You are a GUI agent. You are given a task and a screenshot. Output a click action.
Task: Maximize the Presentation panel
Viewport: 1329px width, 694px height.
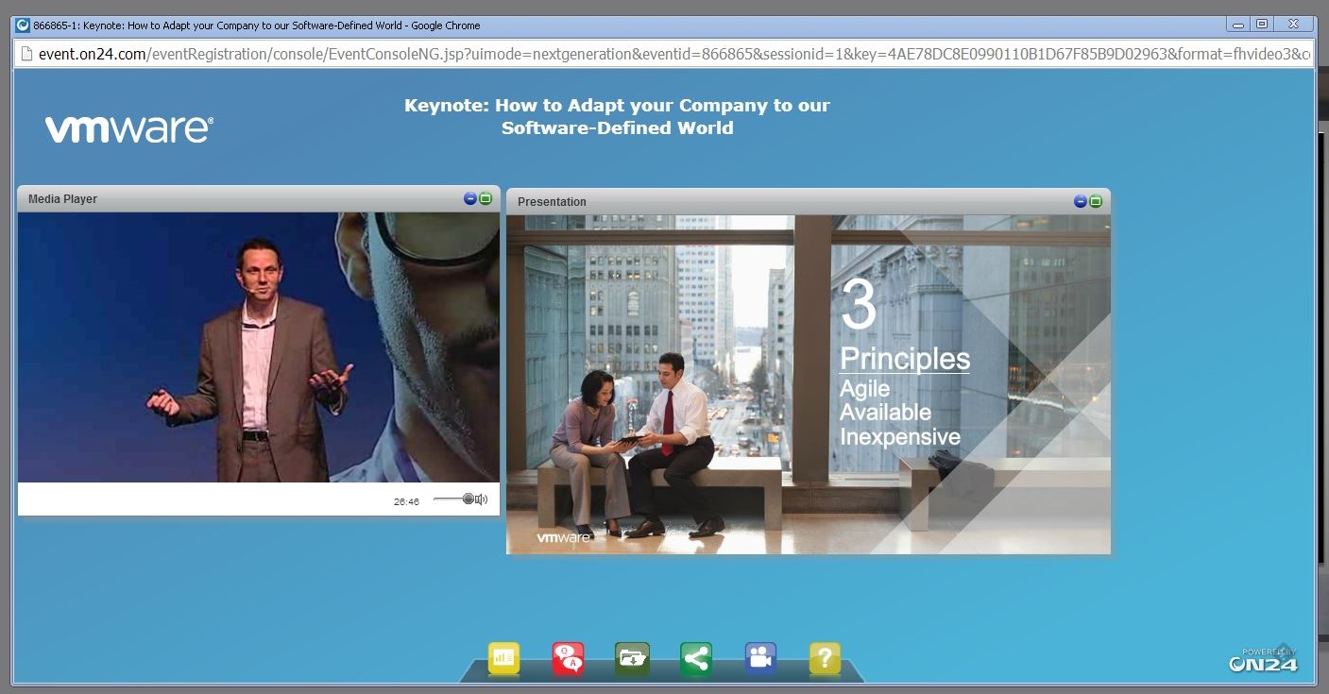point(1096,201)
